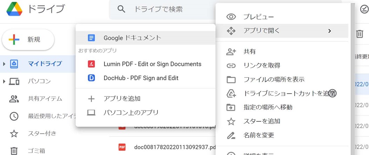
Task: Focus the ドライブで検索 search field
Action: (162, 9)
